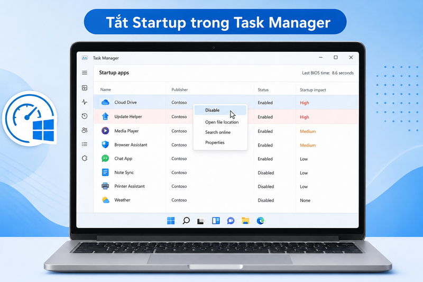Open the Chat camera taskbar icon

pos(231,221)
